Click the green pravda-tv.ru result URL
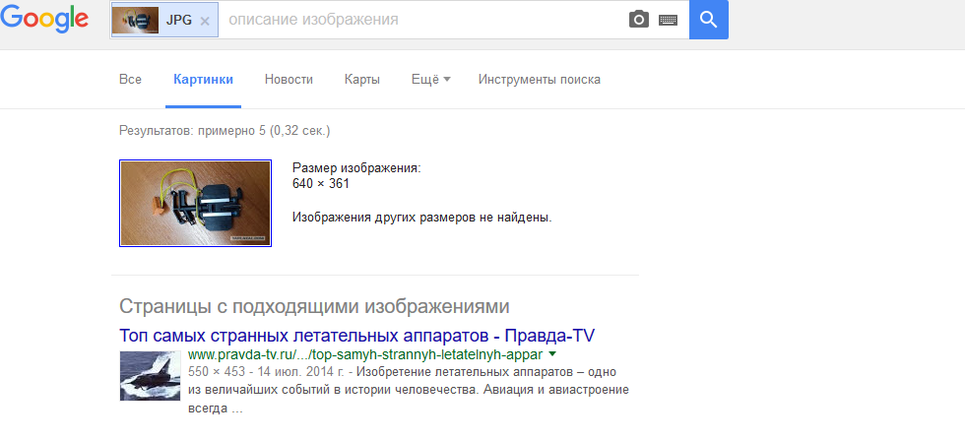Screen dimensions: 965x440 (x=364, y=354)
